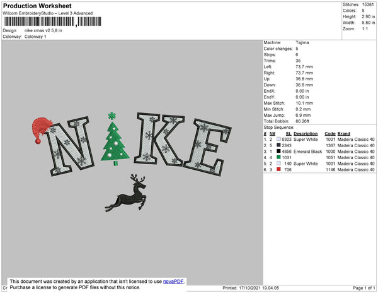Screen dimensions: 378x293
Task: Click the Zoom value "1:1"
Action: point(365,29)
